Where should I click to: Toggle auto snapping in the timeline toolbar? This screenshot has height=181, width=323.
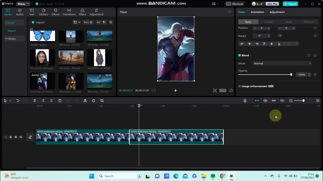click(265, 101)
